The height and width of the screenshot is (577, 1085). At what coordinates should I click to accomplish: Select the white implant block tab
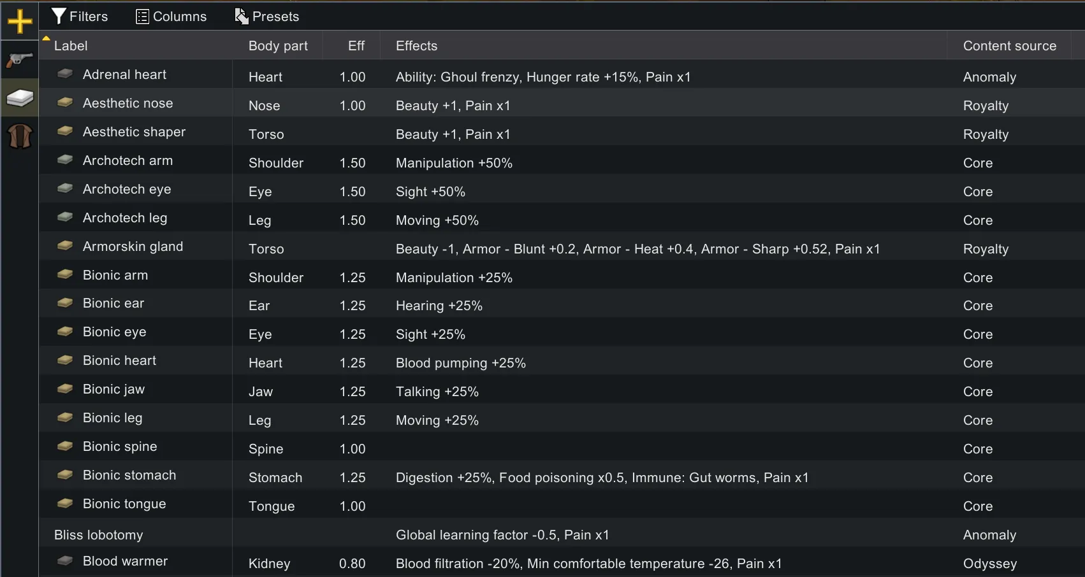[x=20, y=98]
